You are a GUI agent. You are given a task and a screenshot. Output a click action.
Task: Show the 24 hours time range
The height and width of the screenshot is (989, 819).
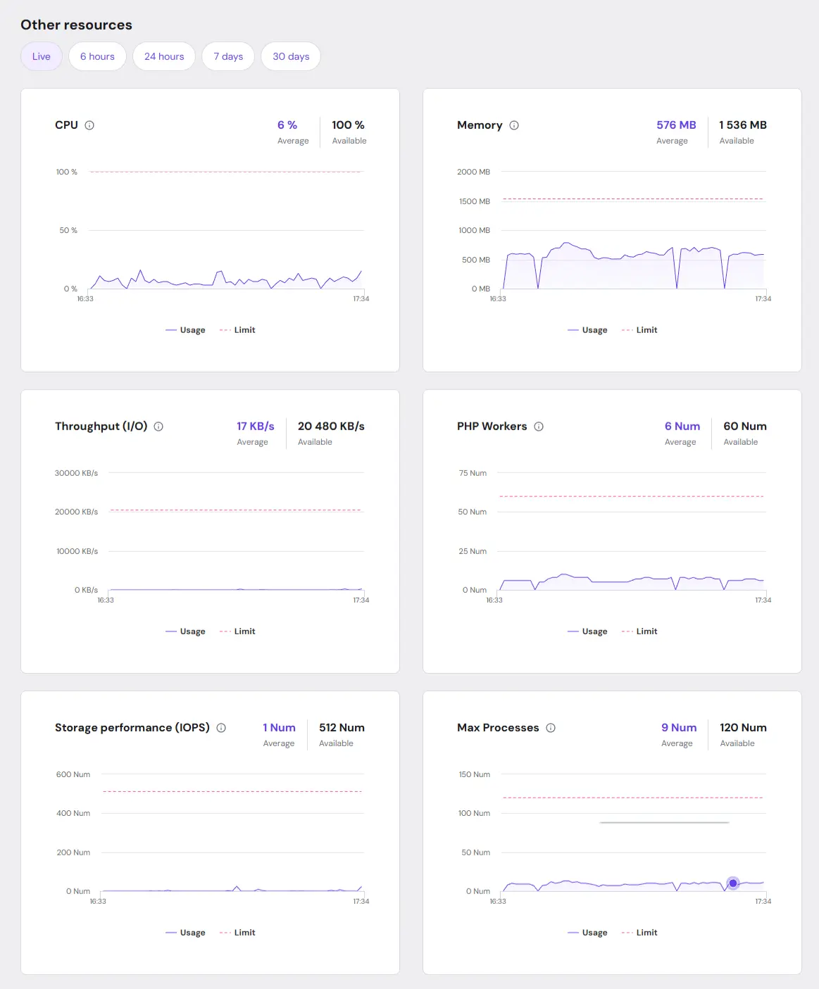[164, 56]
